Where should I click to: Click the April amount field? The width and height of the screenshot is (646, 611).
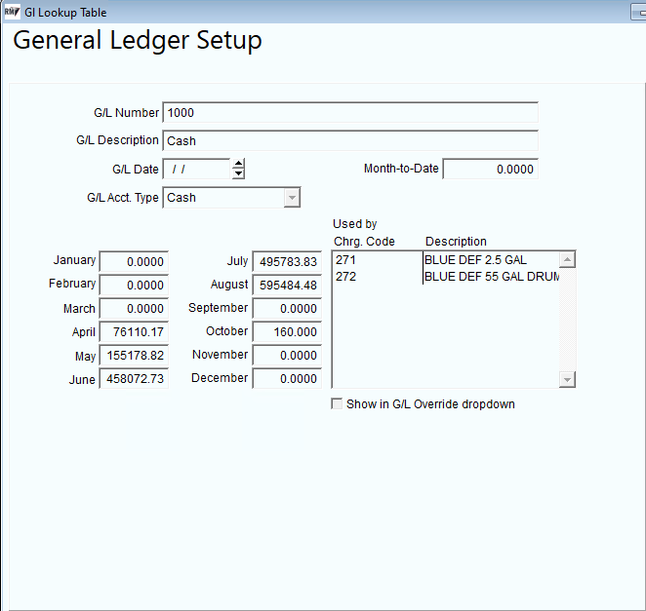tap(134, 331)
